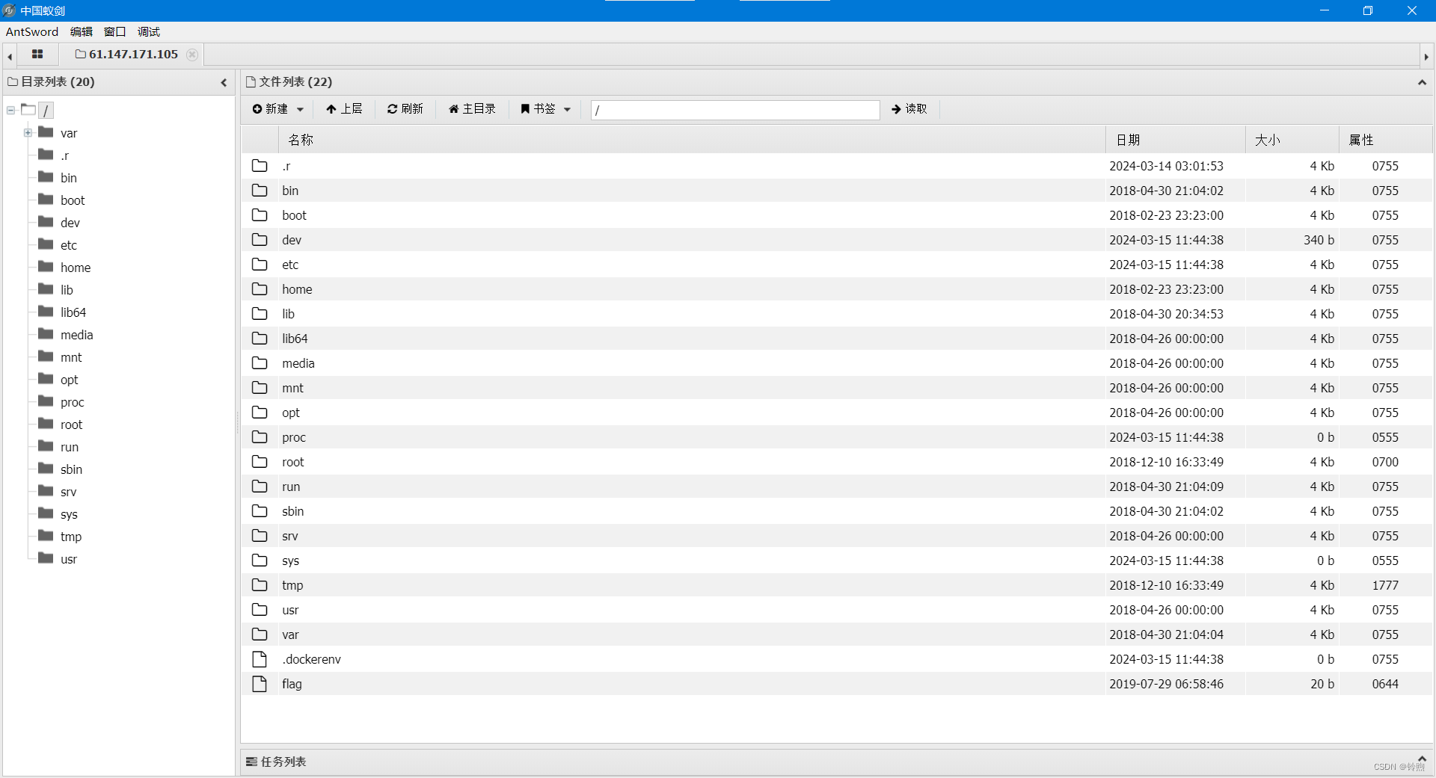Screen dimensions: 1436x778
Task: Click the flag file icon
Action: point(260,684)
